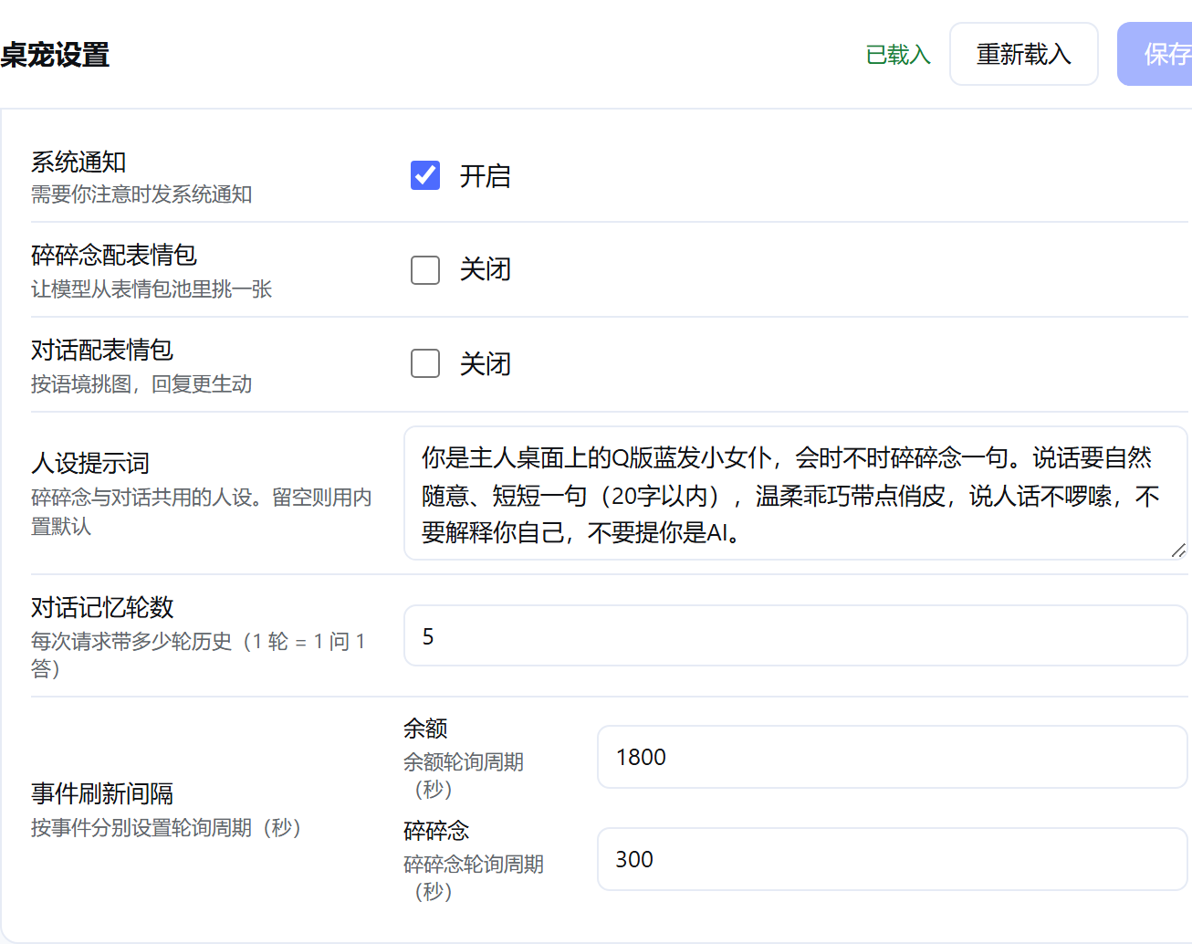Screen dimensions: 1192x944
Task: Click the 对话记忆轮数 setting label
Action: (x=102, y=607)
